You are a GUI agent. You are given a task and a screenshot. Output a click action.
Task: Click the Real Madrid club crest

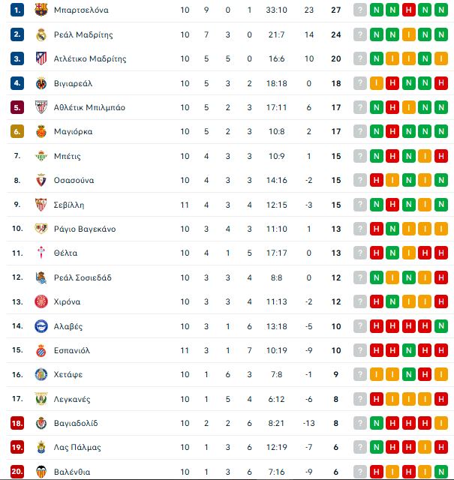[41, 34]
